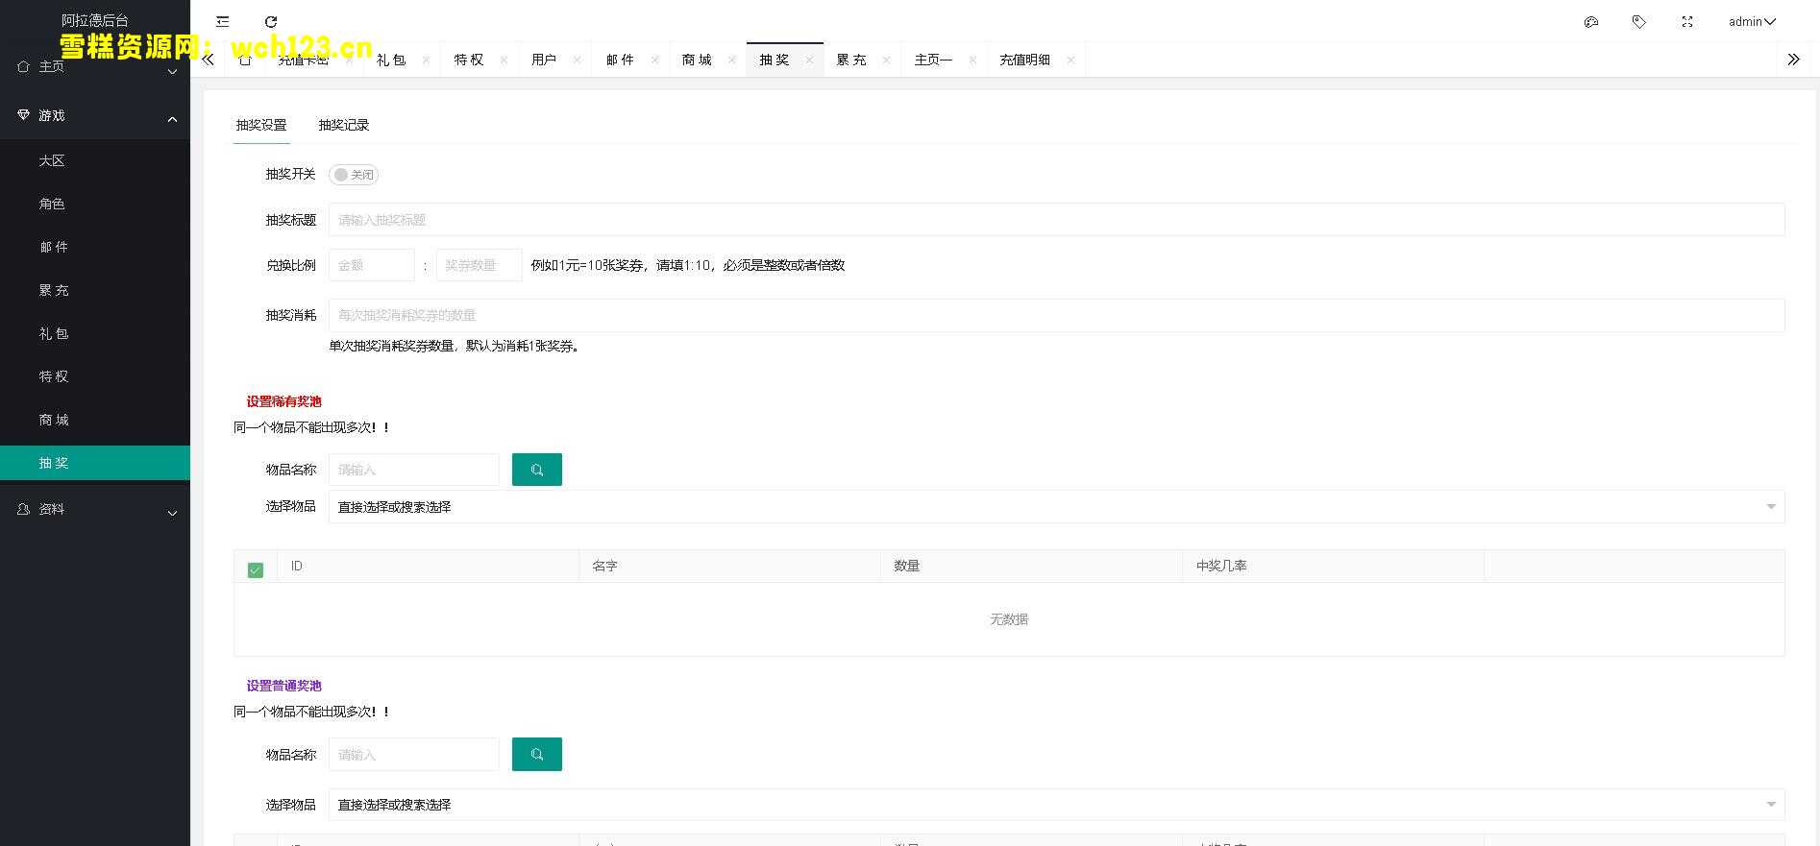Close the active 抽奖 tab

810,60
